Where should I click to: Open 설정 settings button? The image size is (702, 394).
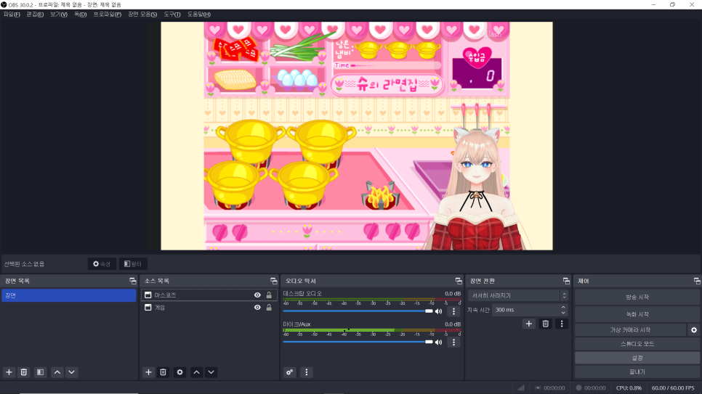637,358
